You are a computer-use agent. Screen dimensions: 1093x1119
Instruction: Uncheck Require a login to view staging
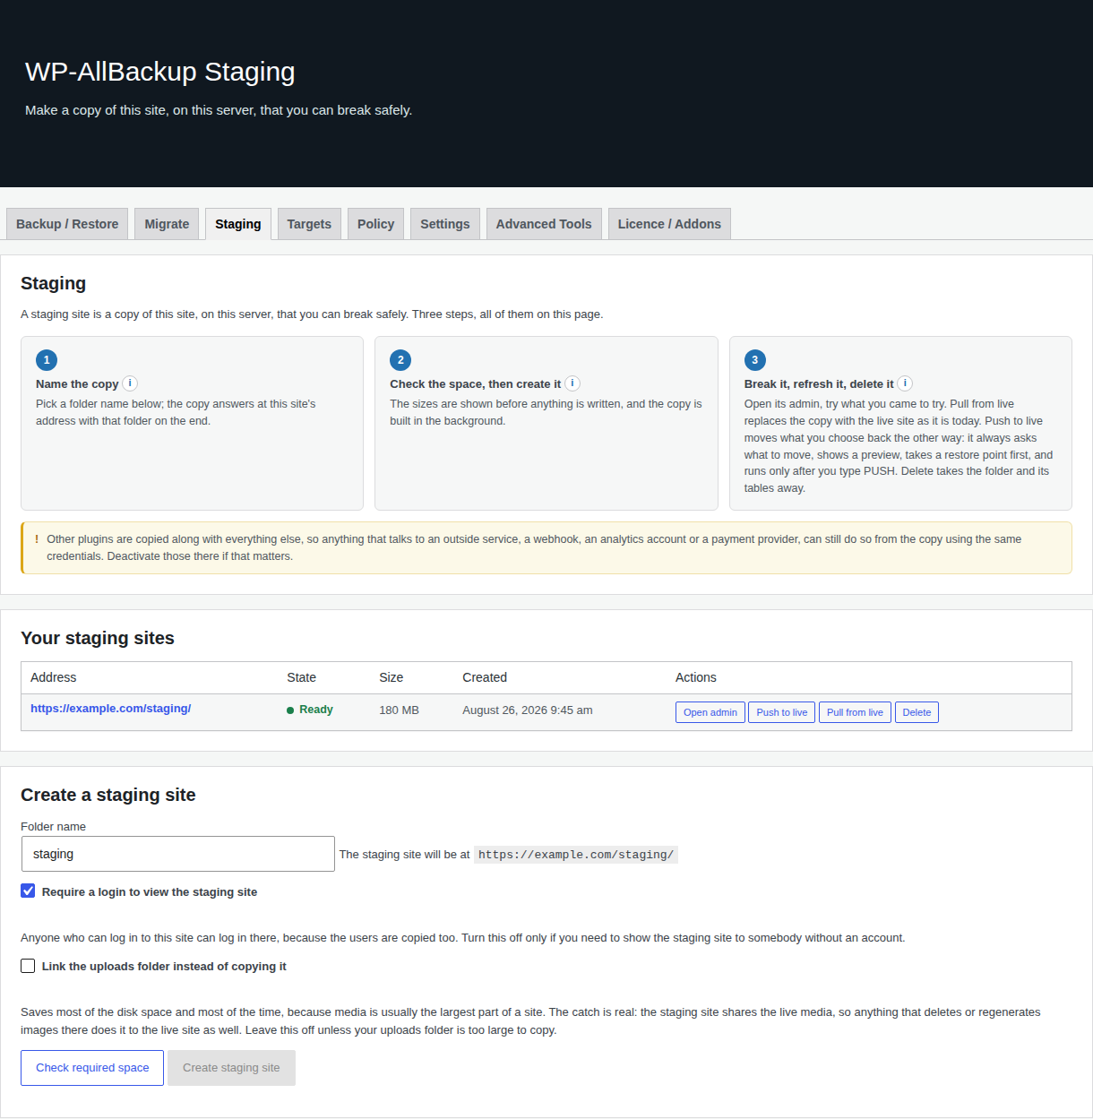28,891
